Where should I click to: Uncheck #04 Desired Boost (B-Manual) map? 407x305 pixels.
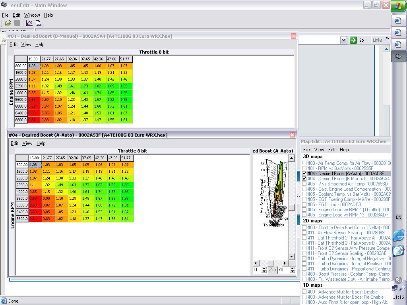(x=304, y=179)
